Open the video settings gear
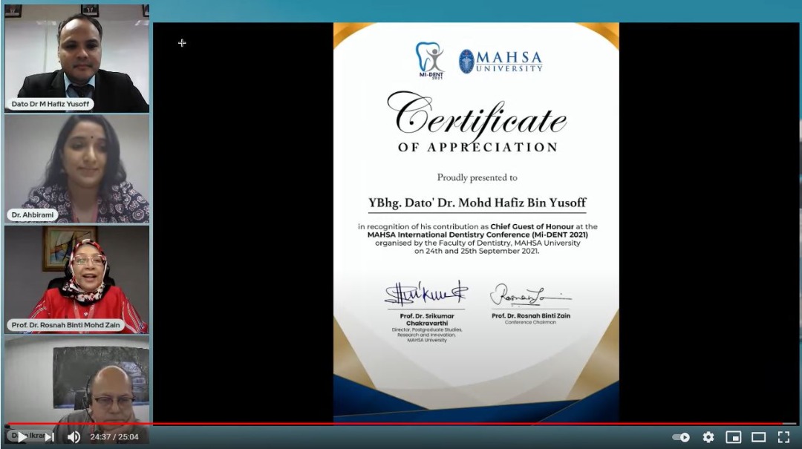802x449 pixels. [x=708, y=436]
